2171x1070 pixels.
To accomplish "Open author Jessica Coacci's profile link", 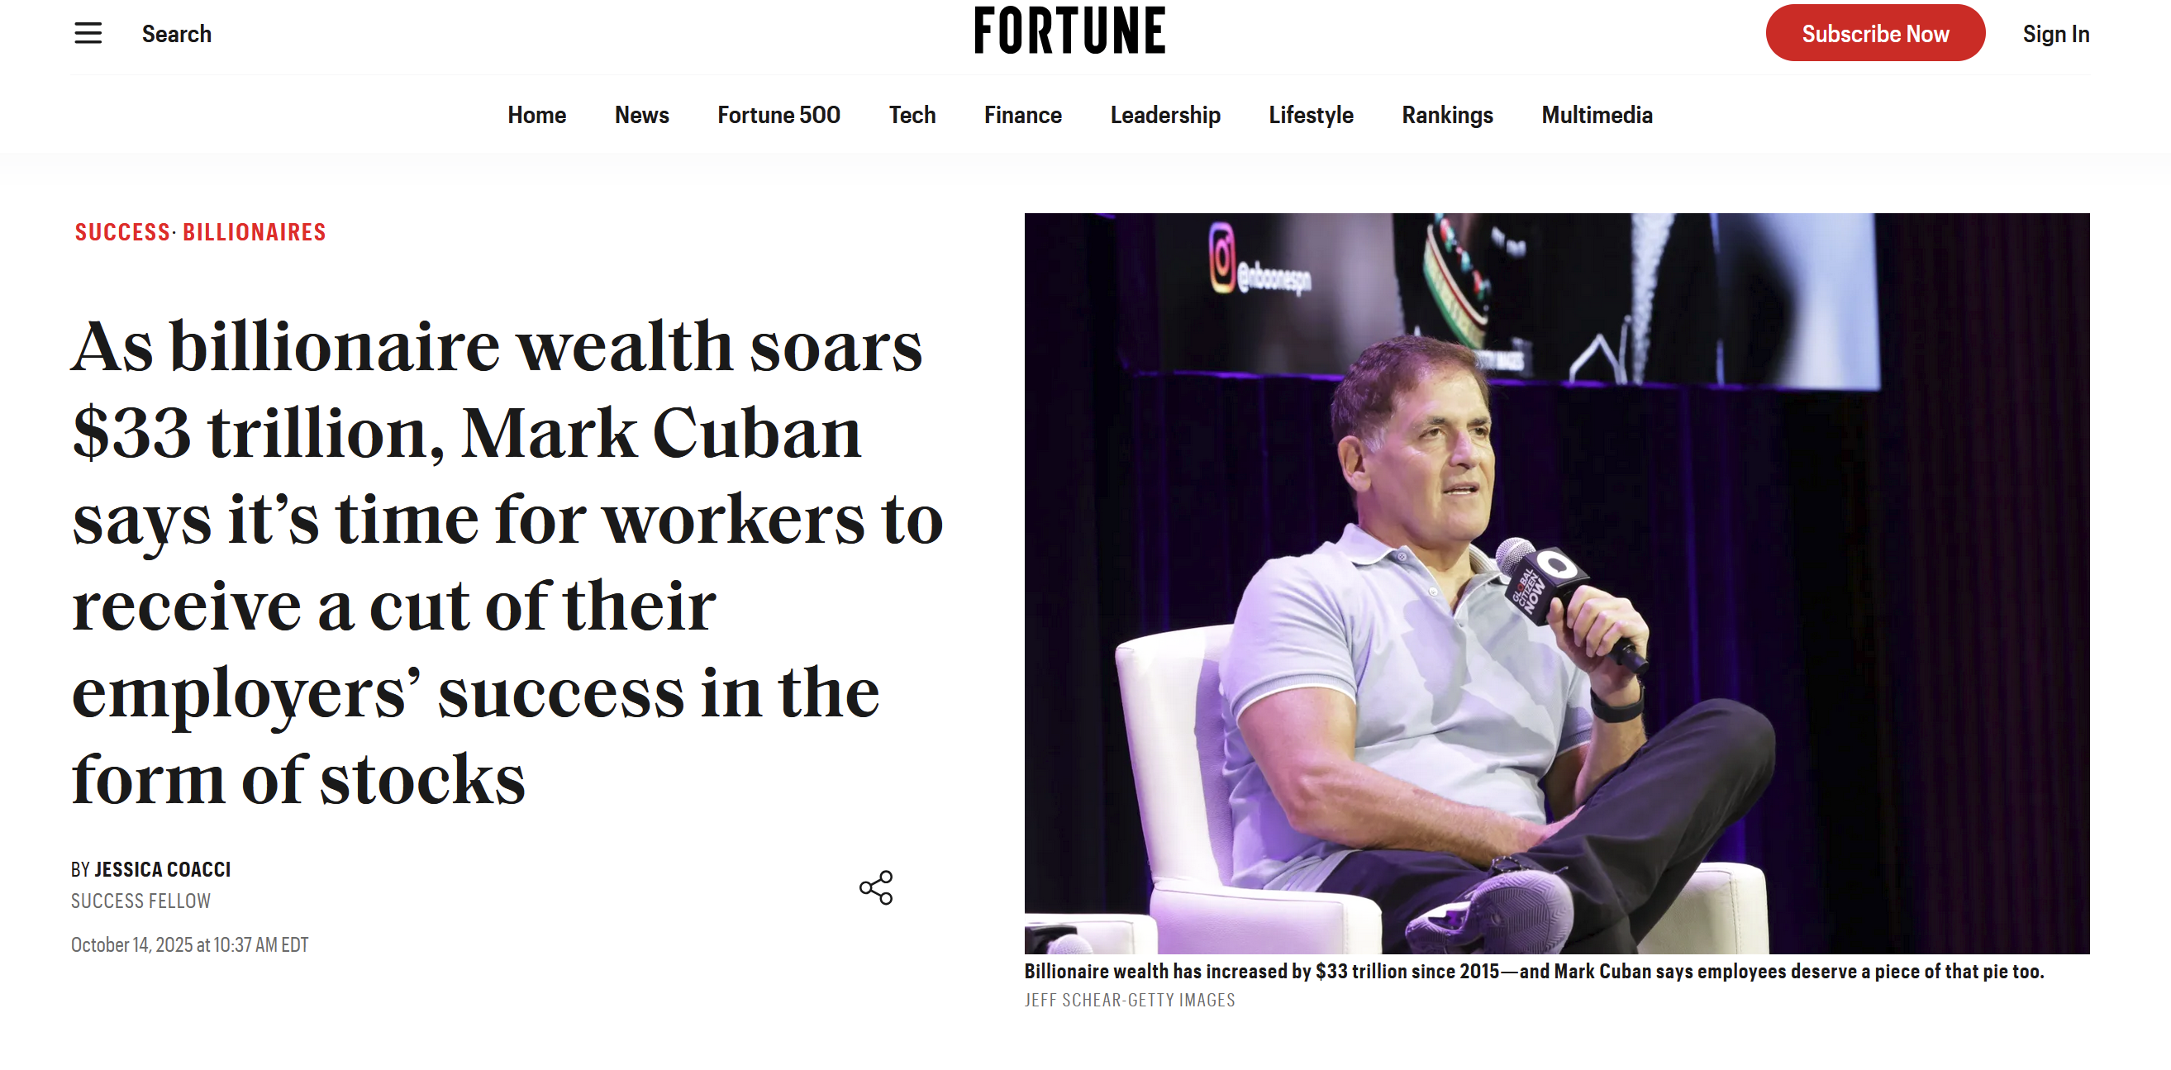I will pyautogui.click(x=162, y=868).
